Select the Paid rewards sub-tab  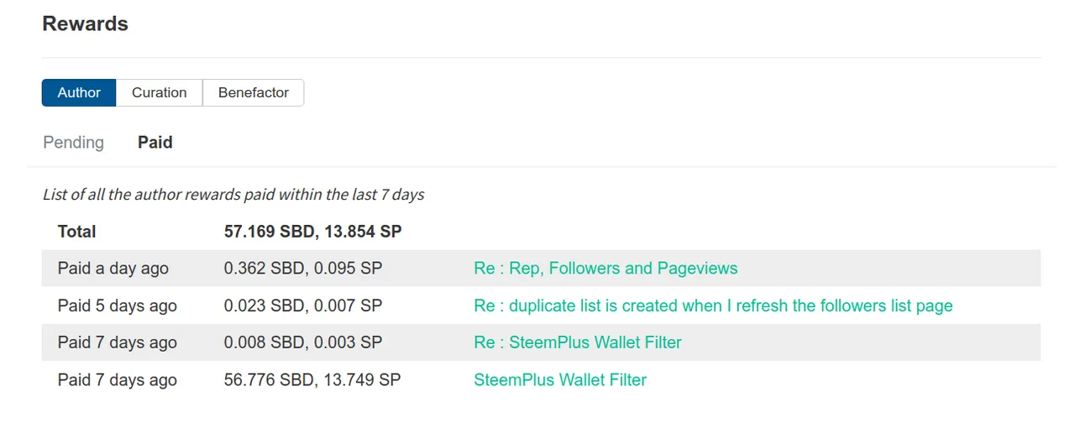point(155,143)
